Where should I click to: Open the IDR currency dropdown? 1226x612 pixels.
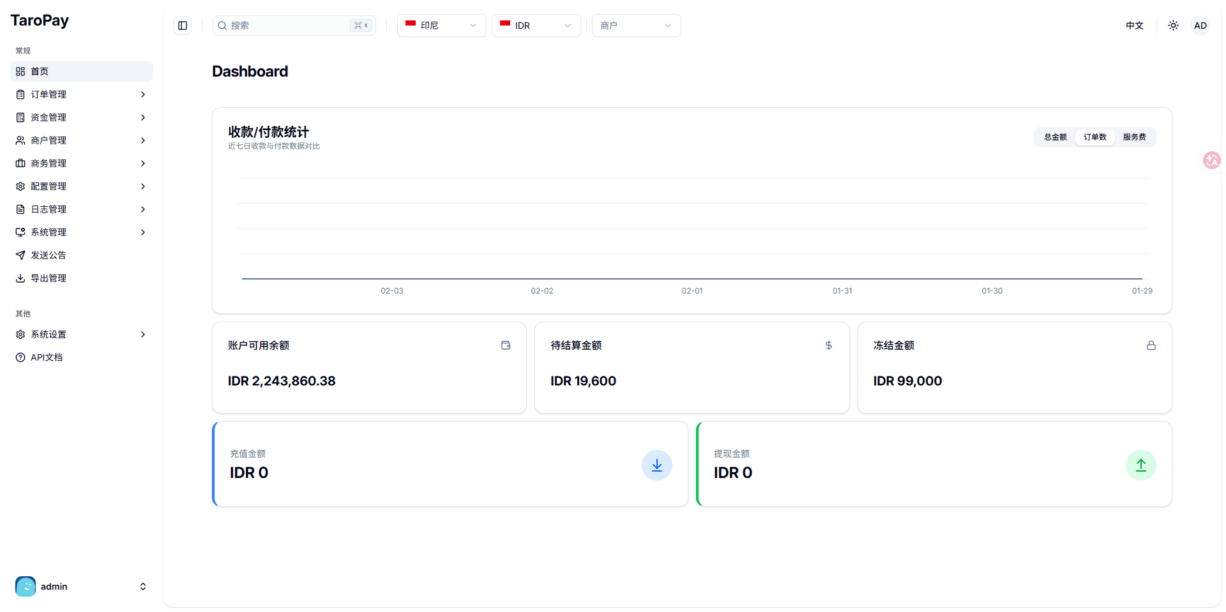pos(536,26)
